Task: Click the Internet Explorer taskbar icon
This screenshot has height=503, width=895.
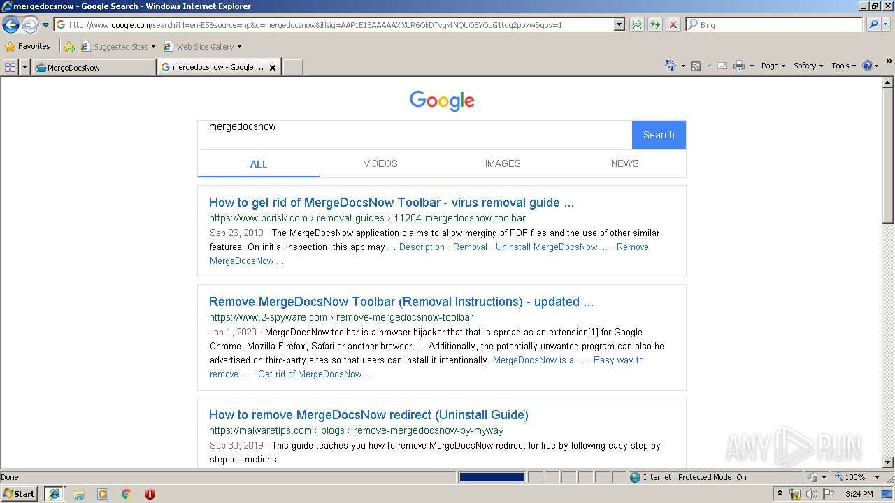Action: [55, 494]
